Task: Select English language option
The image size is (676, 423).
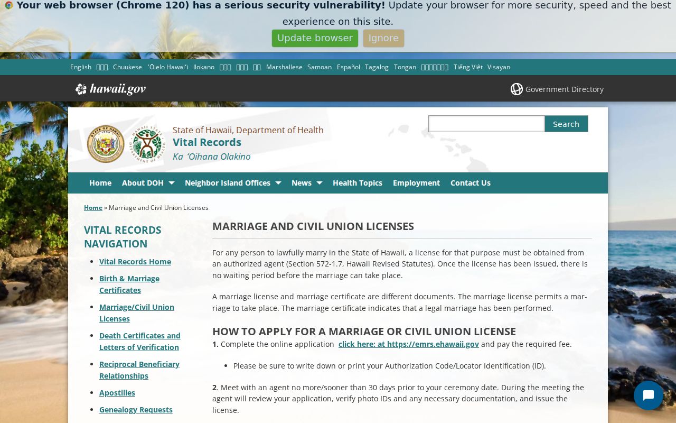Action: pos(81,67)
